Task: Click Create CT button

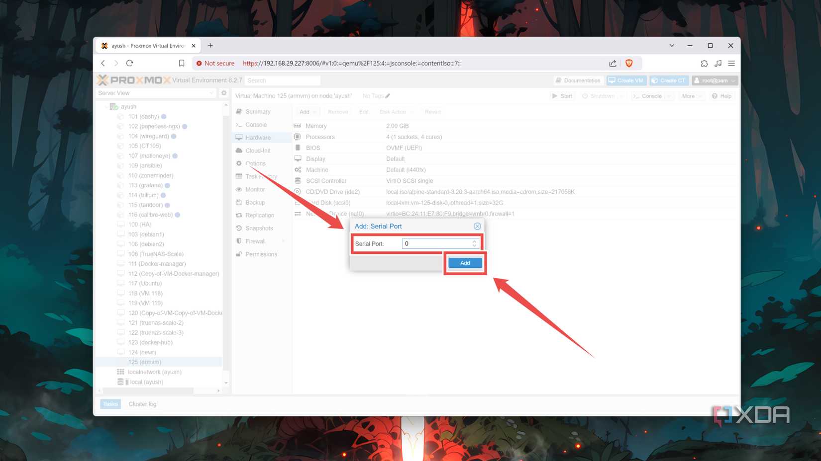Action: [x=669, y=80]
